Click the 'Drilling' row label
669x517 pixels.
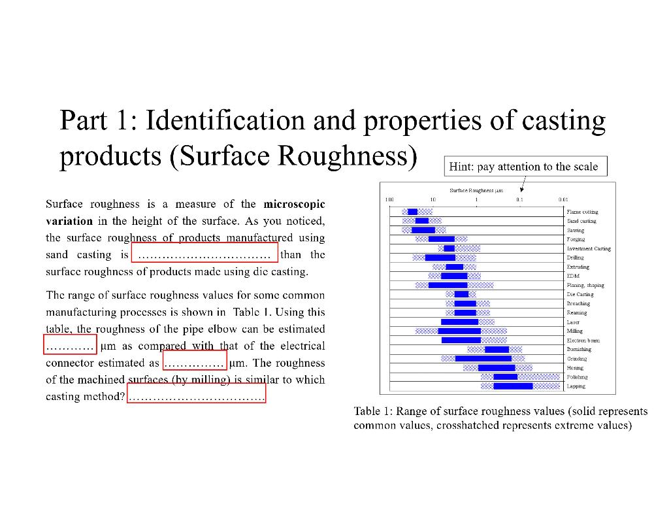click(575, 258)
